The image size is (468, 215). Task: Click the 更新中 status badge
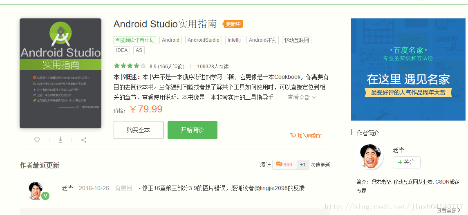pos(233,24)
